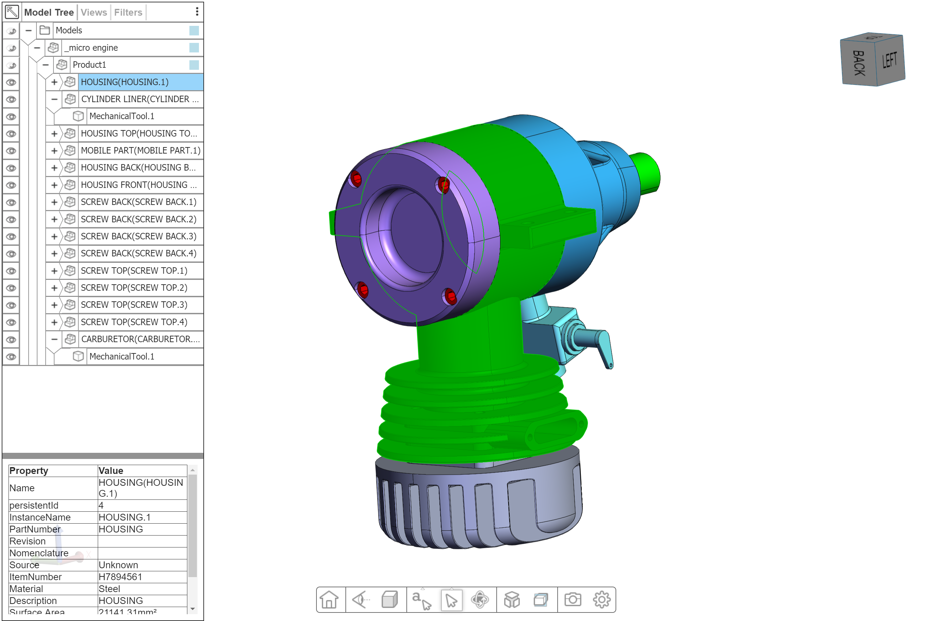Take a snapshot with camera icon

(573, 600)
